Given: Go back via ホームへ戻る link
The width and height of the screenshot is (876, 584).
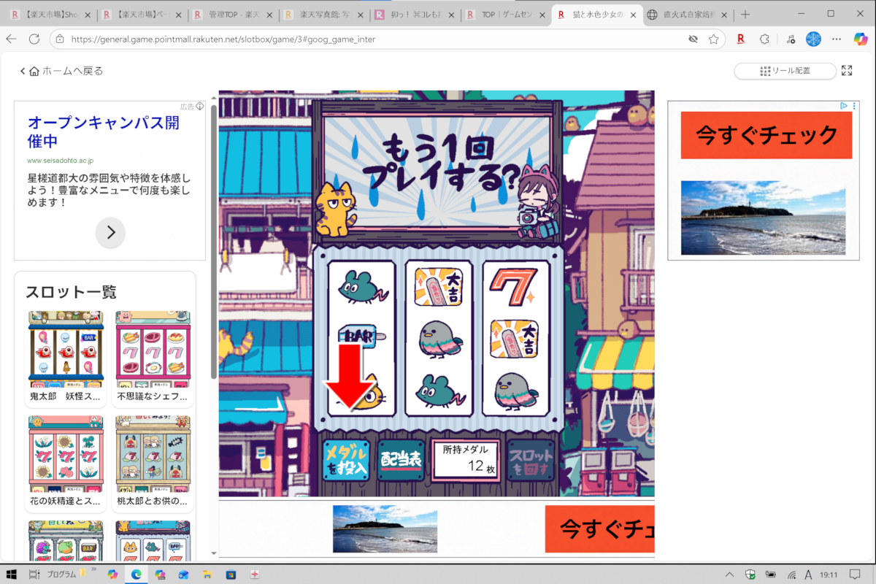Looking at the screenshot, I should coord(62,71).
